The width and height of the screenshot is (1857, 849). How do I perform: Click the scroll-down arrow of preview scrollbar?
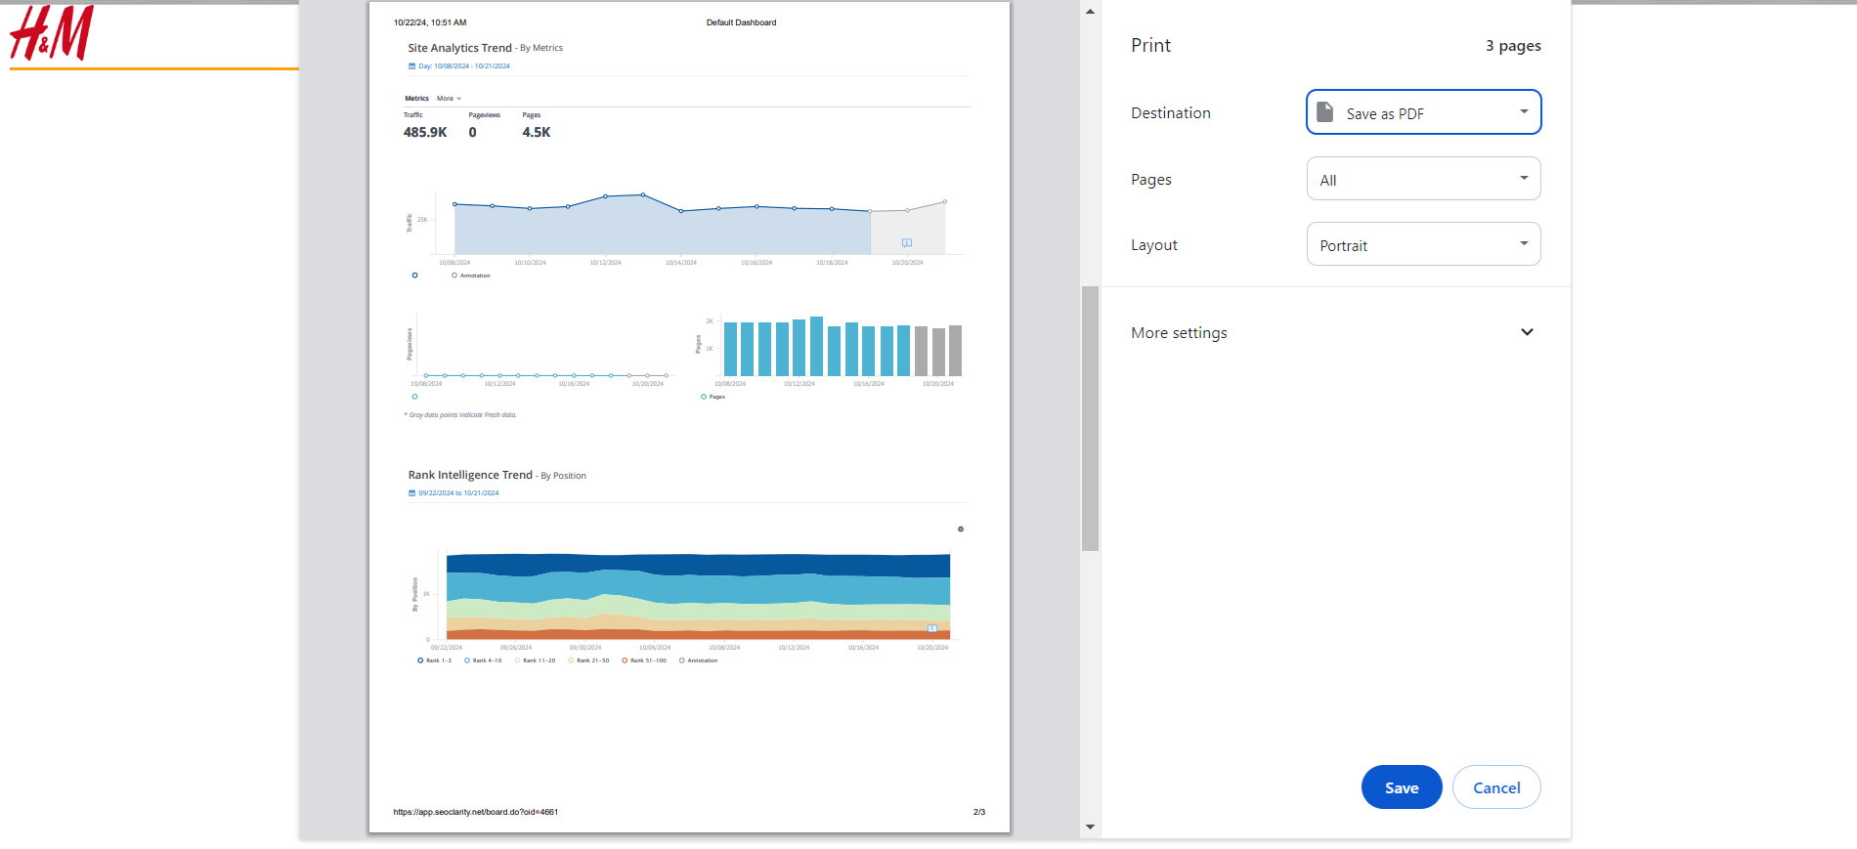coord(1090,828)
